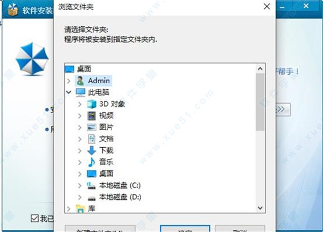Click the scroll down arrow in folder list
This screenshot has width=323, height=232.
click(260, 208)
